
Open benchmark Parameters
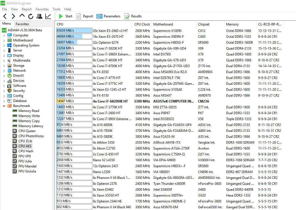[108, 16]
